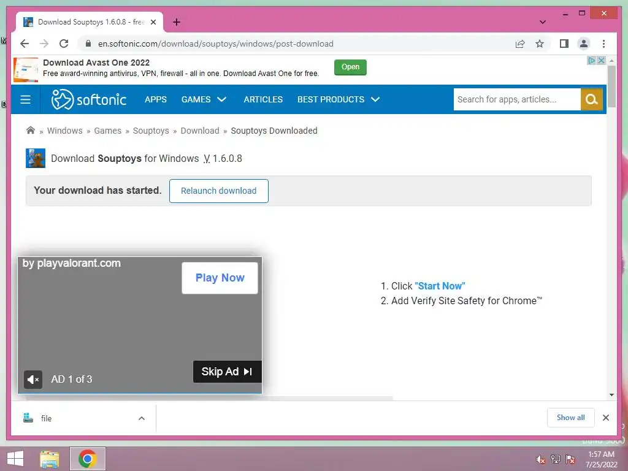Viewport: 628px width, 471px height.
Task: Share this page icon in address bar
Action: click(x=520, y=44)
